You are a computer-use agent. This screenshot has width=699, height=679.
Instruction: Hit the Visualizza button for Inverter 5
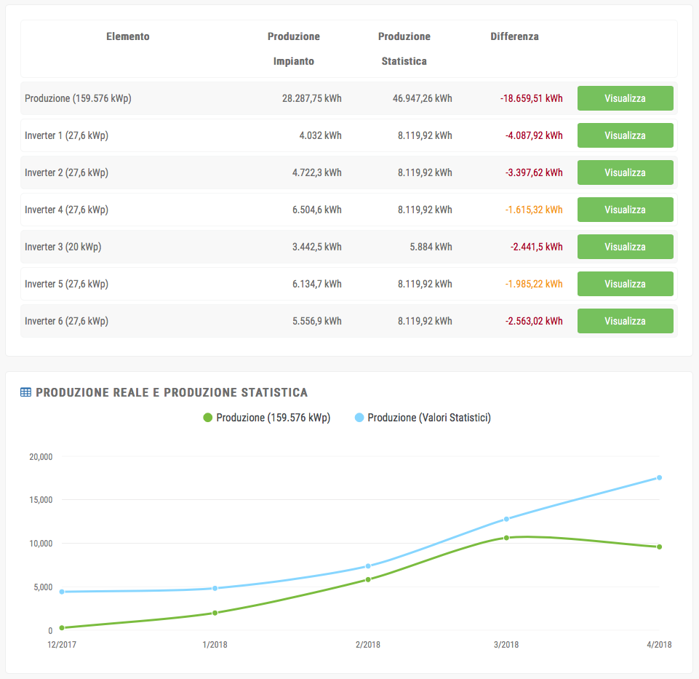[x=625, y=284]
